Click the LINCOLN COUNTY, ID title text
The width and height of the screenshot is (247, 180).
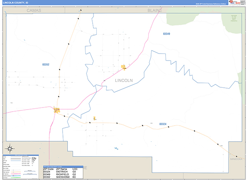pos(16,3)
